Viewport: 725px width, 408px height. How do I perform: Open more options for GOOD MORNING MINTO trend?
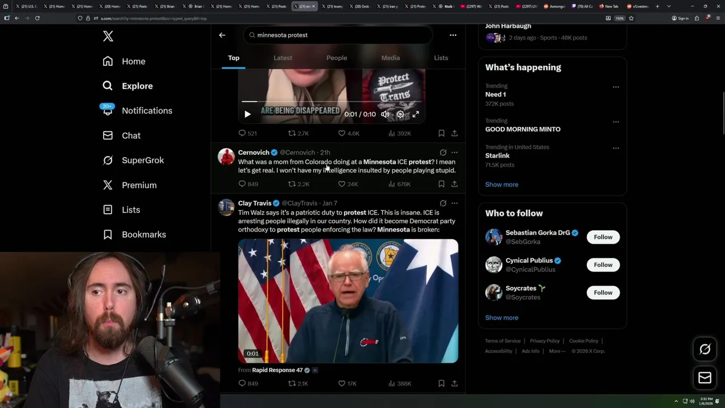point(616,122)
